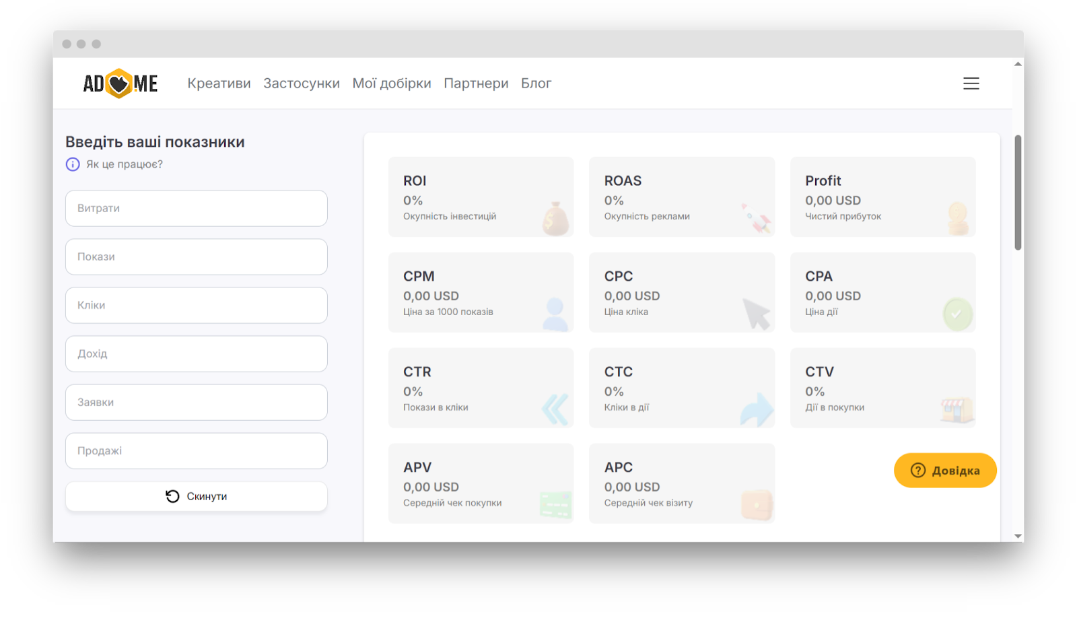The width and height of the screenshot is (1077, 618).
Task: Click the cursor arrow icon in CPC card
Action: [x=757, y=314]
